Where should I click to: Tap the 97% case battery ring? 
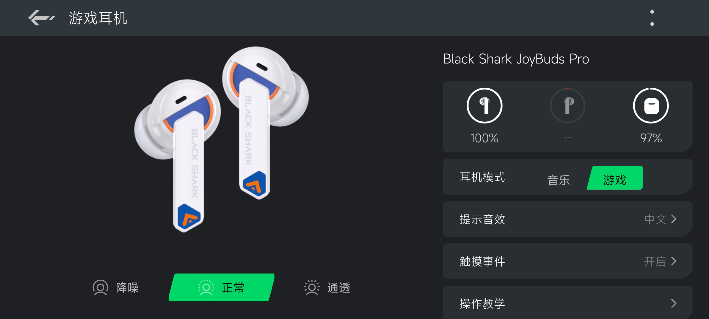pyautogui.click(x=651, y=105)
